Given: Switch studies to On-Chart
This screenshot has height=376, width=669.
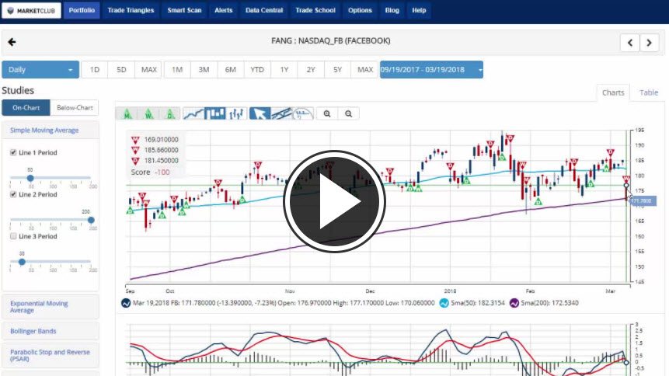Looking at the screenshot, I should point(26,107).
